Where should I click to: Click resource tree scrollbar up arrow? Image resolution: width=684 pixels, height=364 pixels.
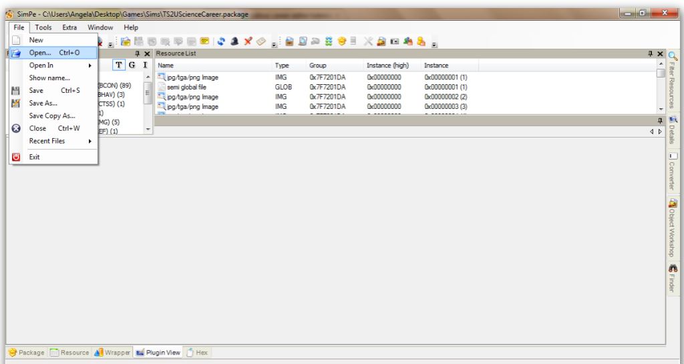[148, 77]
